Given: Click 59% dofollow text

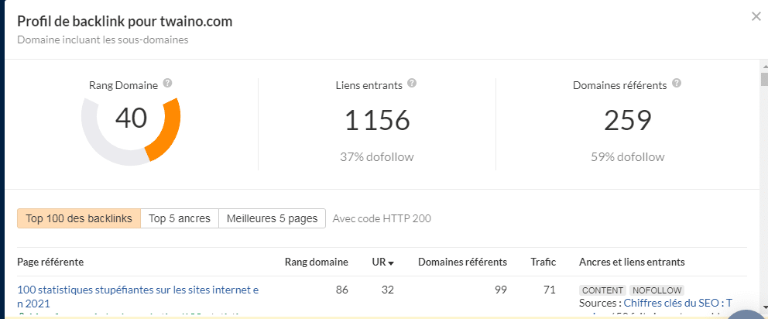Looking at the screenshot, I should coord(627,157).
